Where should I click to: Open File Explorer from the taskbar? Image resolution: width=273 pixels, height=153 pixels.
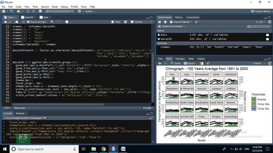94,149
